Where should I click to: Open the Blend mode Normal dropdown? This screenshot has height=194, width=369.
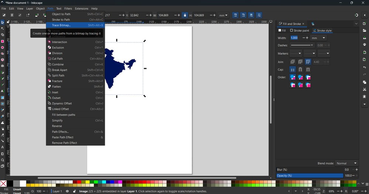[346, 163]
